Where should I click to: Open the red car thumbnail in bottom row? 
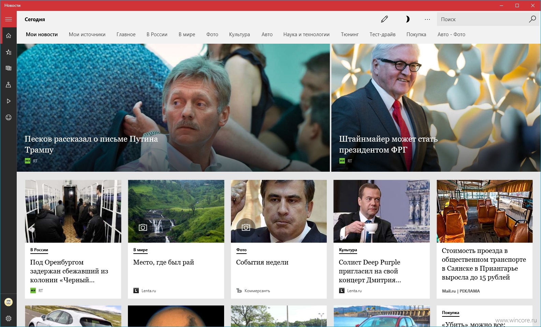(x=381, y=316)
